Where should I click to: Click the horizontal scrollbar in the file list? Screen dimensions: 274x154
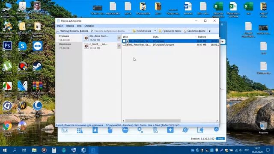(x=153, y=121)
